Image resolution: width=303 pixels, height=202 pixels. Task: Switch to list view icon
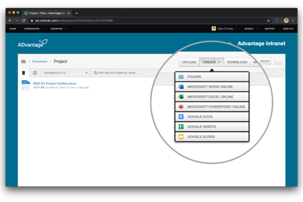coord(23,73)
